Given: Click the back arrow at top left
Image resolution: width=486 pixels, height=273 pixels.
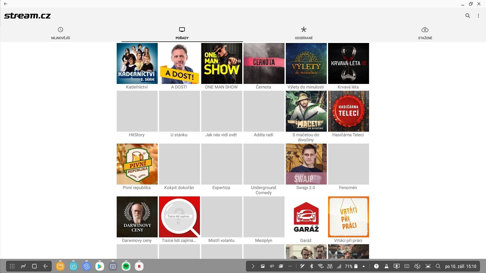Looking at the screenshot, I should point(6,4).
